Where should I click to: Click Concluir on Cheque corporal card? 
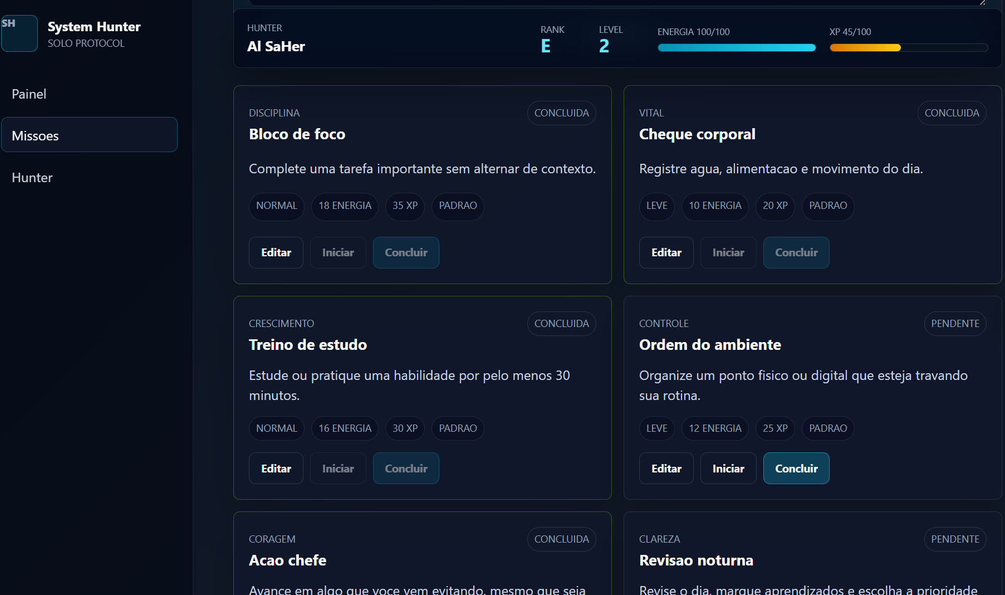tap(796, 253)
